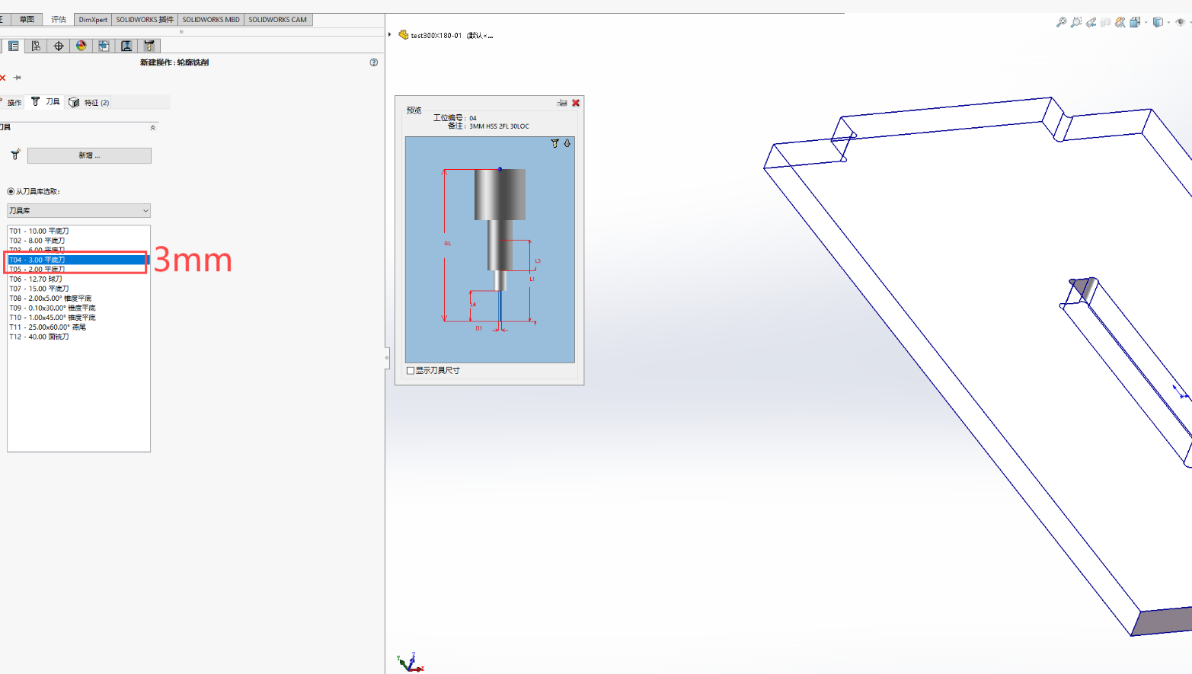Select tool T12 - 40.00 面铣刀

pos(78,337)
